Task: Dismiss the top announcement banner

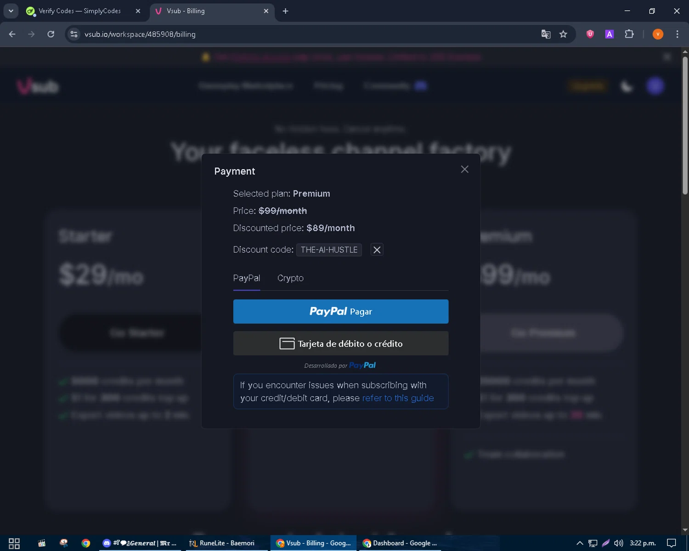Action: click(x=667, y=57)
